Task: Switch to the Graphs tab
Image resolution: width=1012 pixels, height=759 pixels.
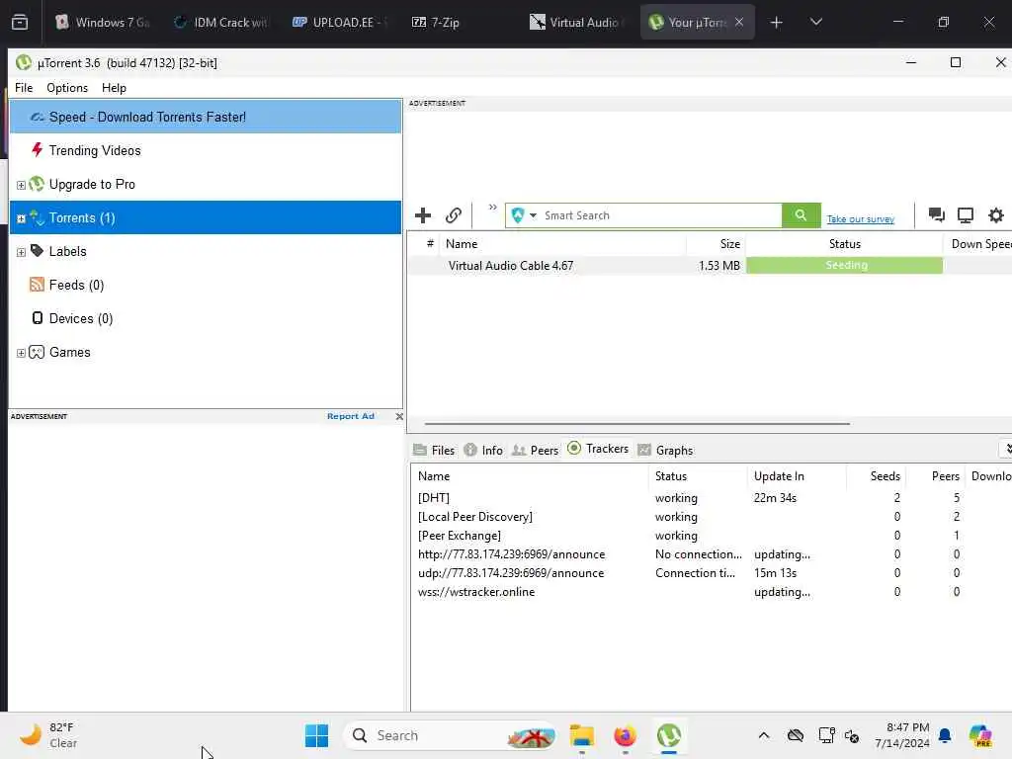Action: click(665, 451)
